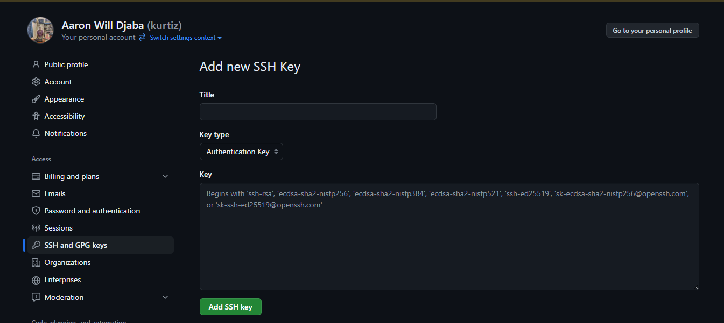Image resolution: width=724 pixels, height=323 pixels.
Task: Click the Public profile person icon
Action: point(36,64)
